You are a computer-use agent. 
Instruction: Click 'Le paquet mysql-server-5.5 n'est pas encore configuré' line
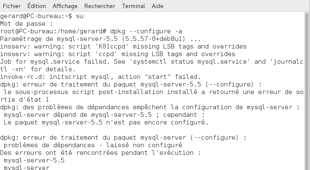click(106, 122)
